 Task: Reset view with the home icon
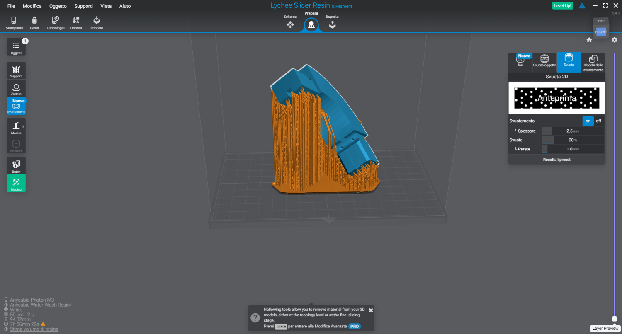coord(589,40)
